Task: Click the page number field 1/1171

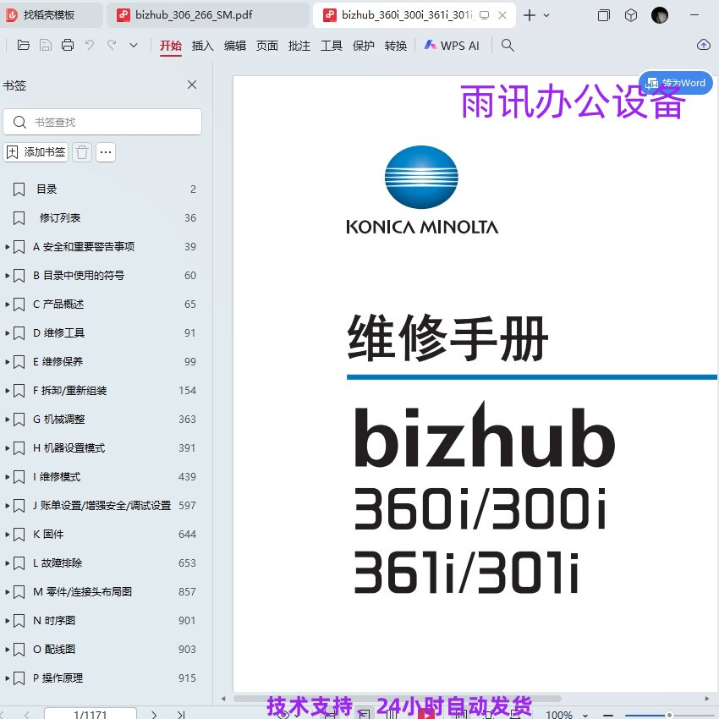Action: [x=91, y=714]
